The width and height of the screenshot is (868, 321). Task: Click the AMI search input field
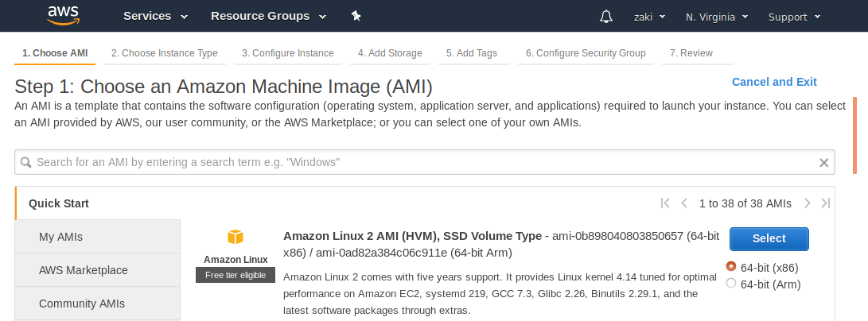point(422,162)
